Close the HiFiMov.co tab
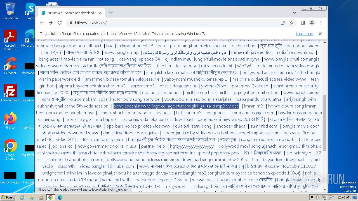This screenshot has width=358, height=201. click(100, 13)
